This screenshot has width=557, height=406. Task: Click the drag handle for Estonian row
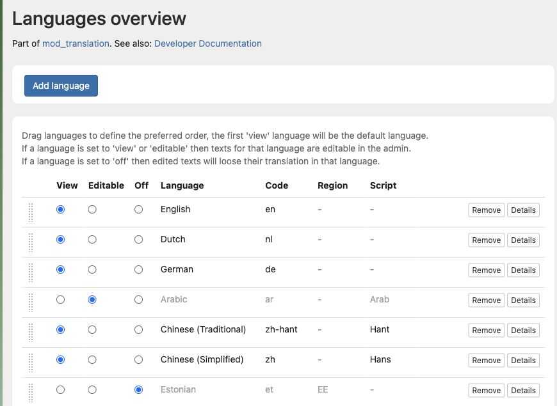[31, 393]
